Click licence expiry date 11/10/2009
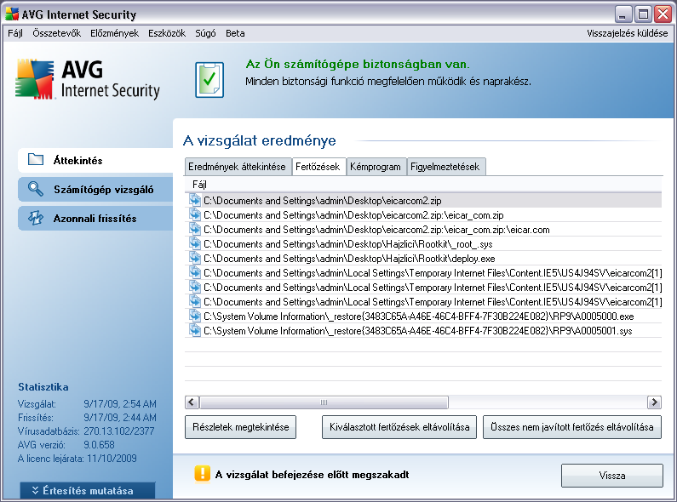 point(112,458)
